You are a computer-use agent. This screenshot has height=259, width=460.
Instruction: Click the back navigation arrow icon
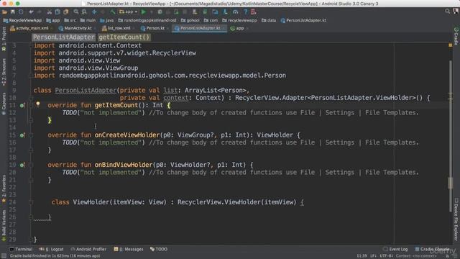click(94, 12)
